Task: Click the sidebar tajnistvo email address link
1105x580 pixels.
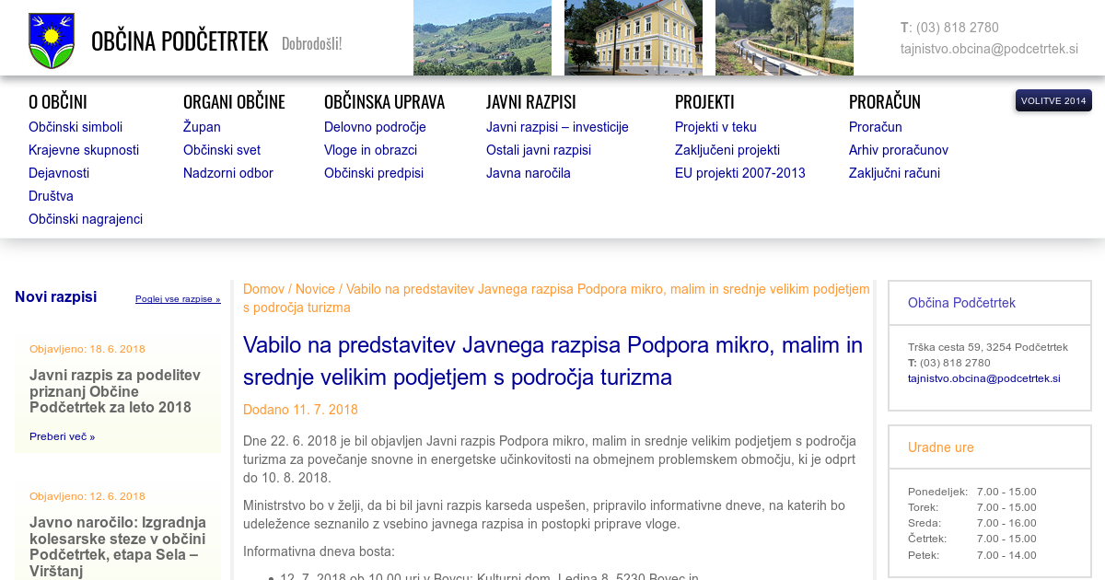Action: click(x=983, y=378)
